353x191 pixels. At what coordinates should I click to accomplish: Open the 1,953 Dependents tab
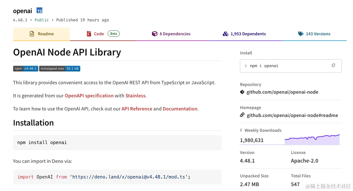244,34
